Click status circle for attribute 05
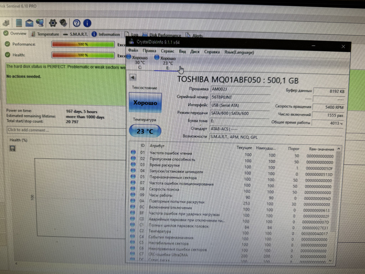Viewport: 365px width, 274px height. point(133,176)
